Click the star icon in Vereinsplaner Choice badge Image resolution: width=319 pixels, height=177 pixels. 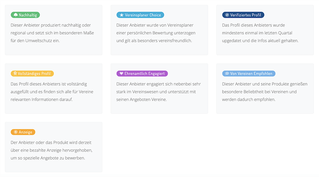pos(122,15)
